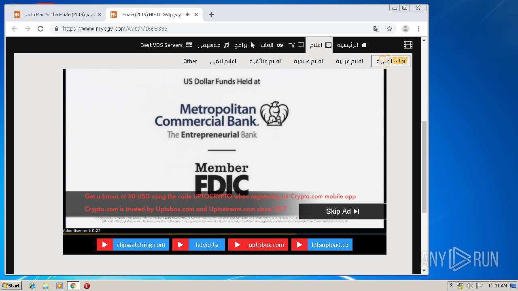518x291 pixels.
Task: Click the red Opera-like taskbar icon
Action: (87, 286)
